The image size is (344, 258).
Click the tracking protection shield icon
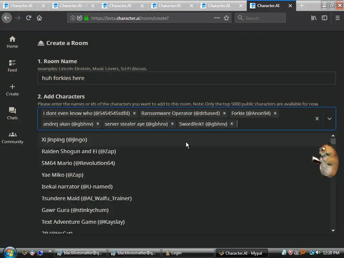[80, 18]
